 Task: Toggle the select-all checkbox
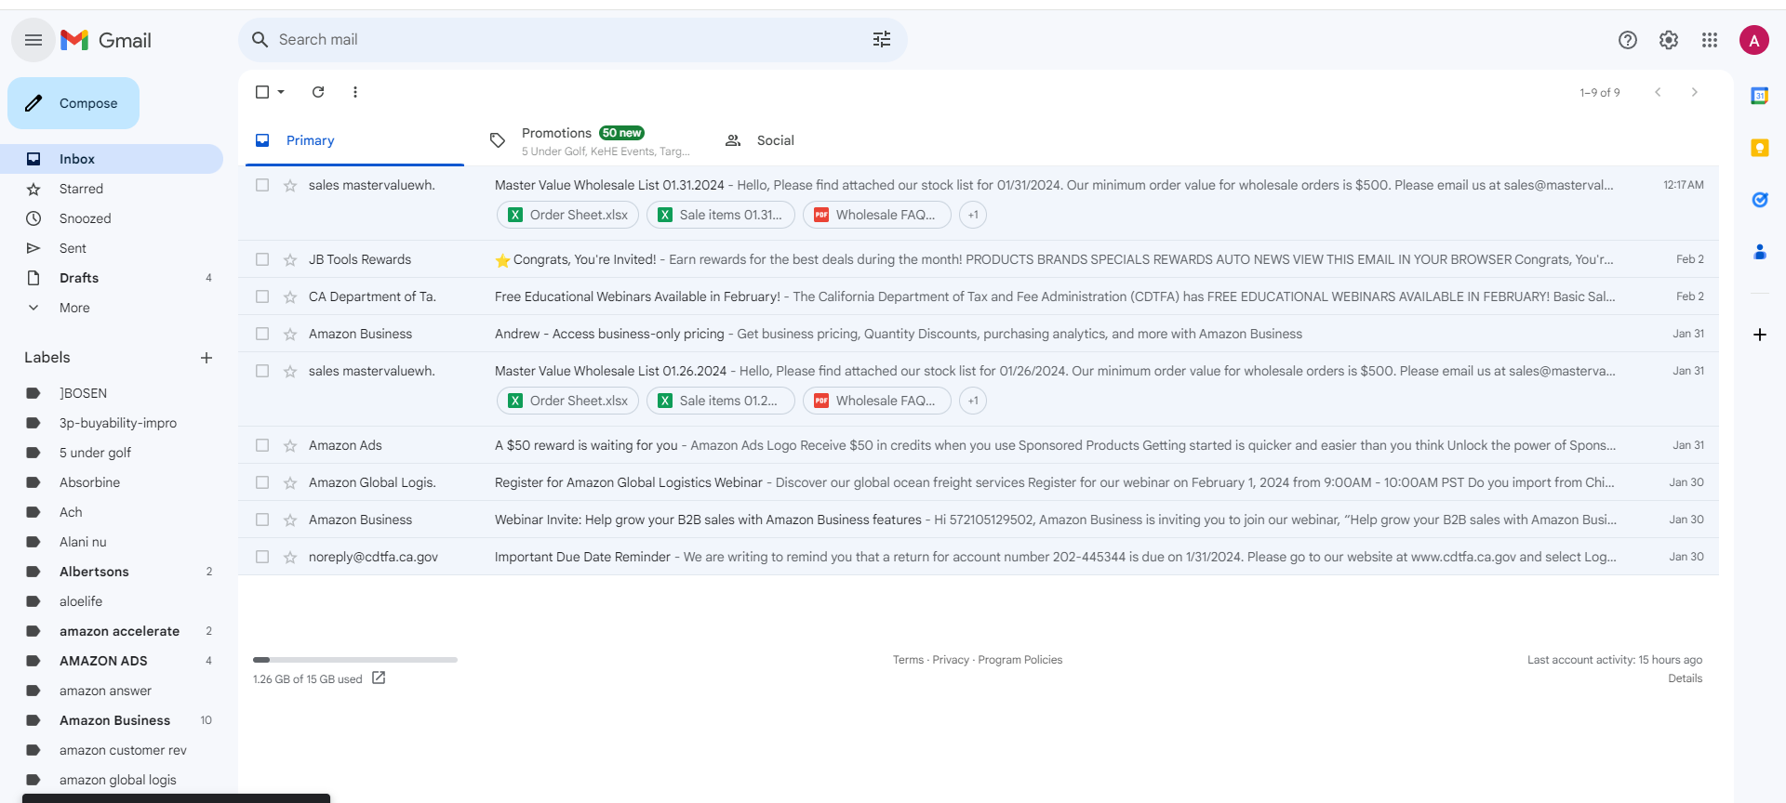(x=262, y=92)
